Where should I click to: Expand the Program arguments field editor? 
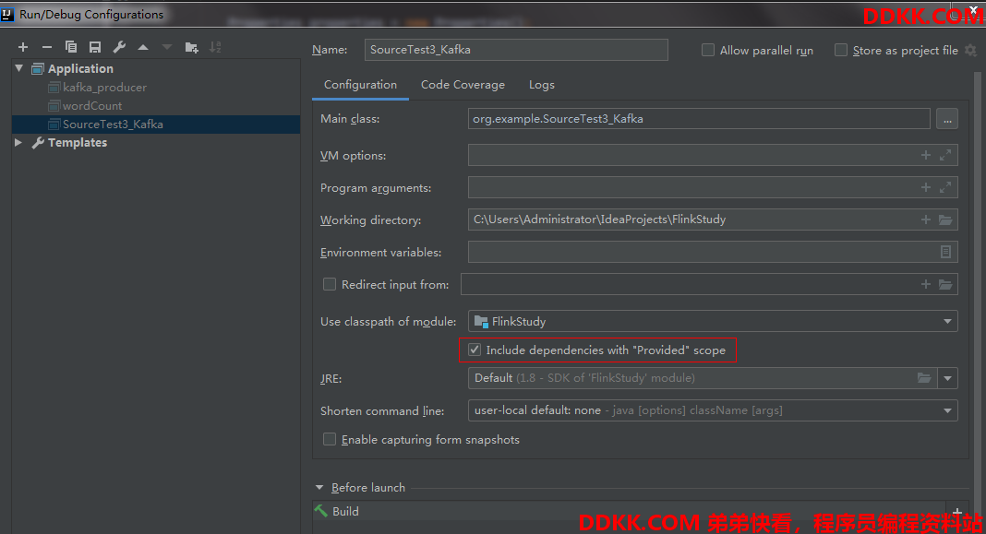tap(945, 187)
